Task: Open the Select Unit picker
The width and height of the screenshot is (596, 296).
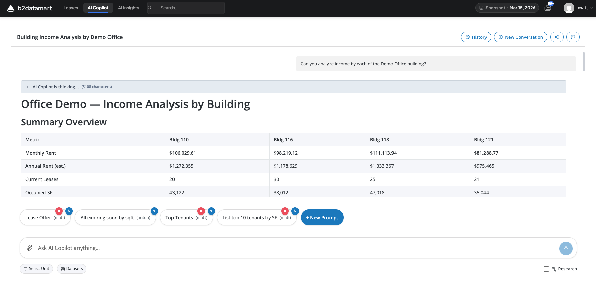Action: coord(36,269)
